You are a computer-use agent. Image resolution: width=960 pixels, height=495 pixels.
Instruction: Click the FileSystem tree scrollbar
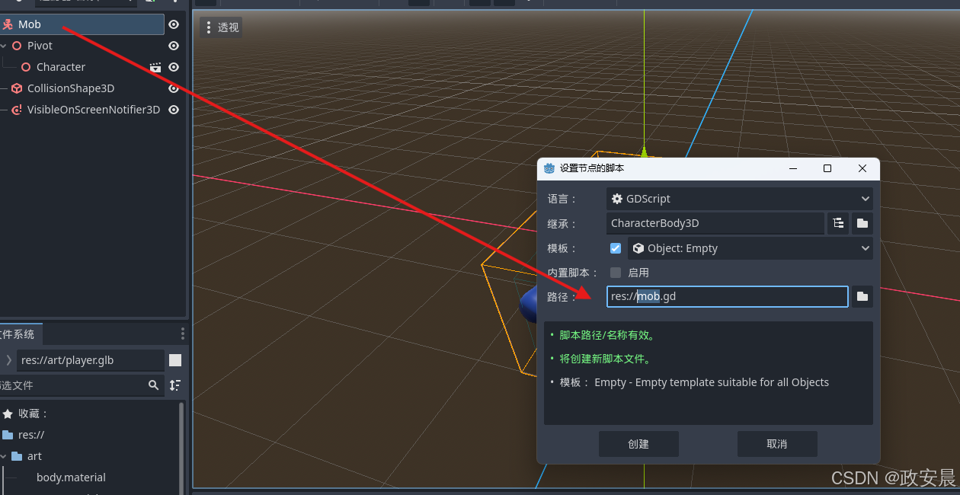click(x=181, y=449)
